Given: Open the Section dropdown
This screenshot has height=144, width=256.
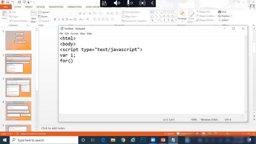Looking at the screenshot, I should coord(44,21).
